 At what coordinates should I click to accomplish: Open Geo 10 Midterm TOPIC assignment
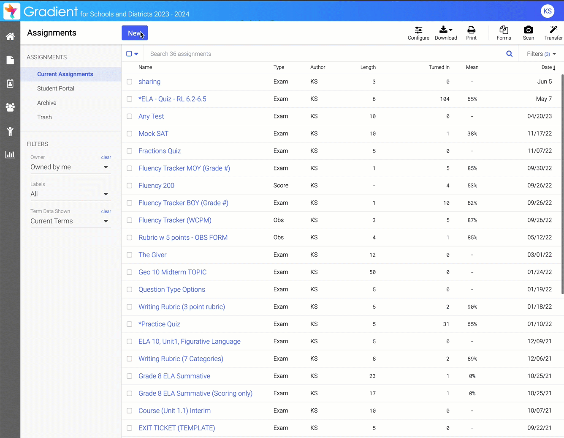pos(172,272)
